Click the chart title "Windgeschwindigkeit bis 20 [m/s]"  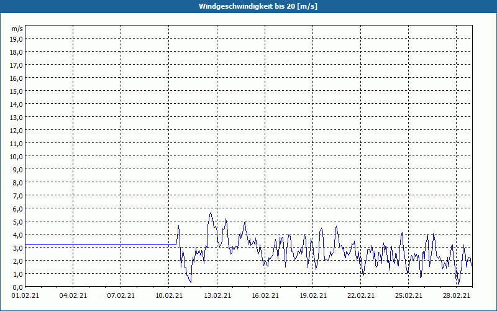coord(248,6)
